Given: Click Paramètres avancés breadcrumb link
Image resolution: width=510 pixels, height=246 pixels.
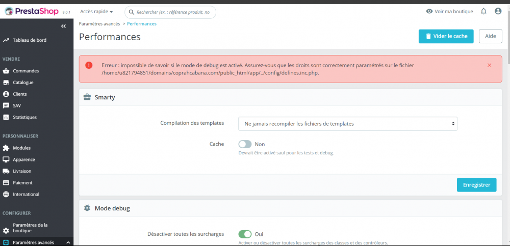Looking at the screenshot, I should [x=99, y=24].
